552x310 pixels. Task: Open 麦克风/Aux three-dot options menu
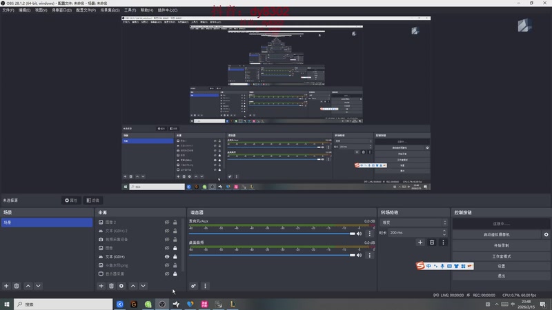pos(369,234)
